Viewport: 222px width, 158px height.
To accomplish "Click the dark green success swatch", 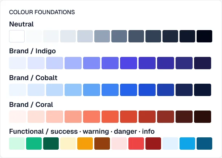I will (x=51, y=144).
